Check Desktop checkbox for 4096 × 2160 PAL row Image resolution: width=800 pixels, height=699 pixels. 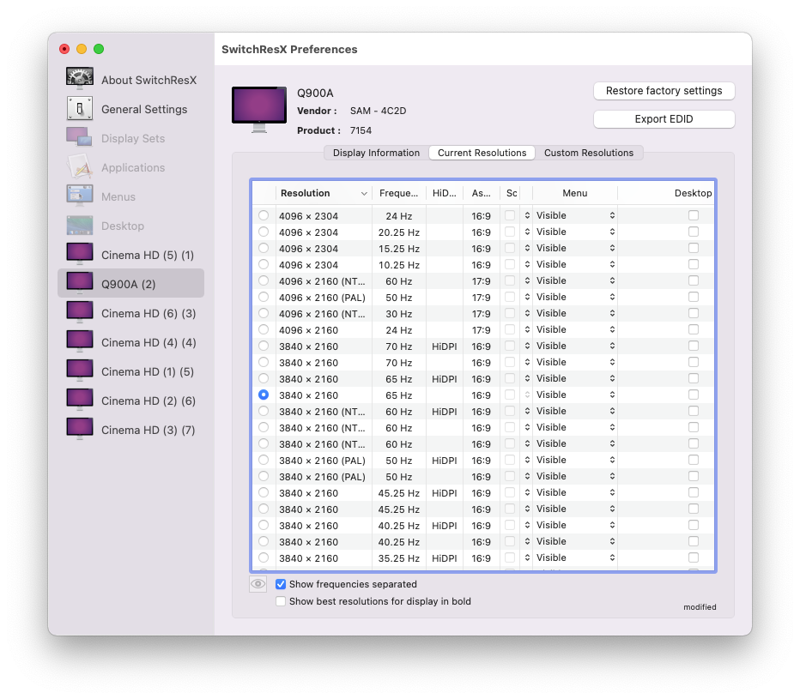pos(694,298)
